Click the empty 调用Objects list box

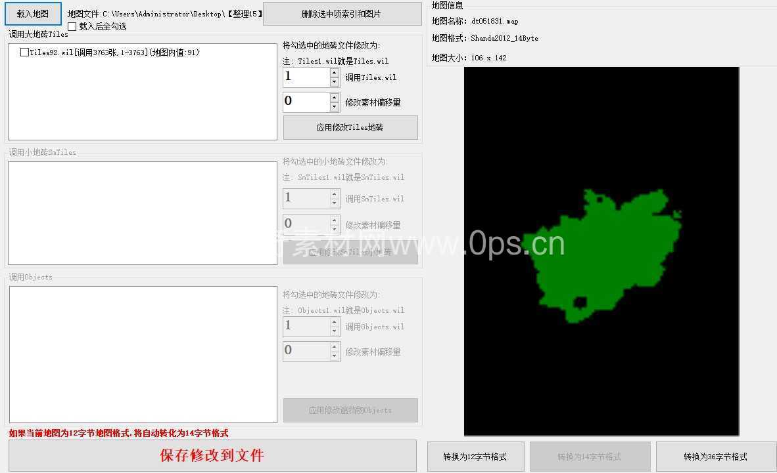coord(142,354)
